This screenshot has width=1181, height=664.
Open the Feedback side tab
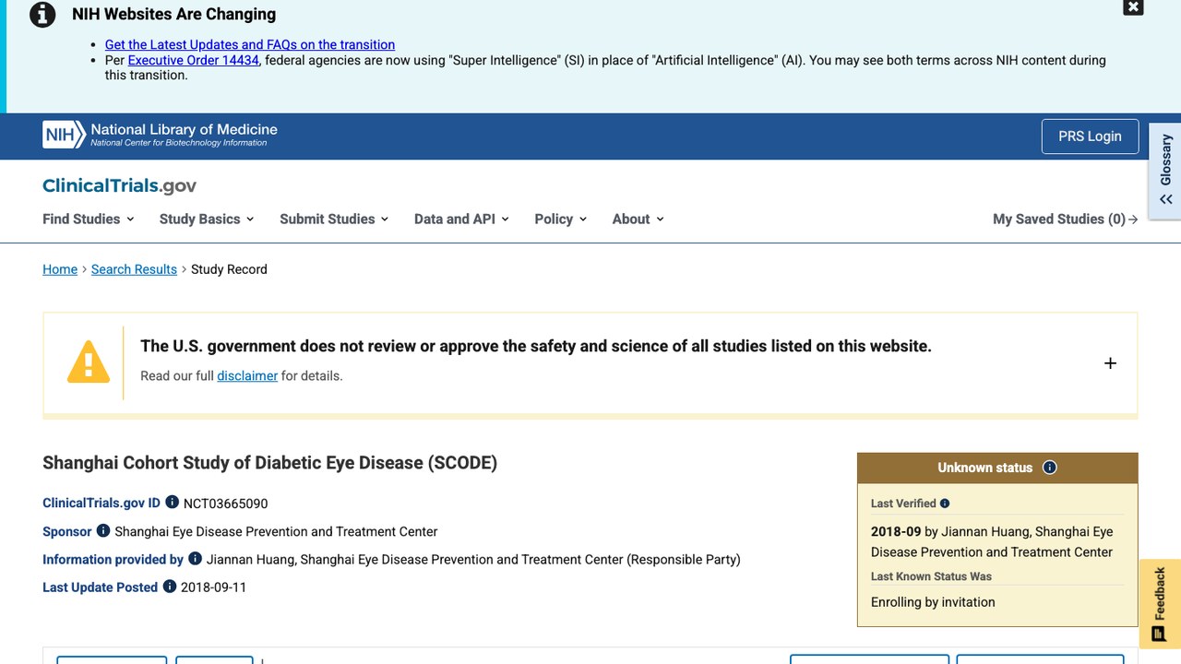(x=1160, y=604)
